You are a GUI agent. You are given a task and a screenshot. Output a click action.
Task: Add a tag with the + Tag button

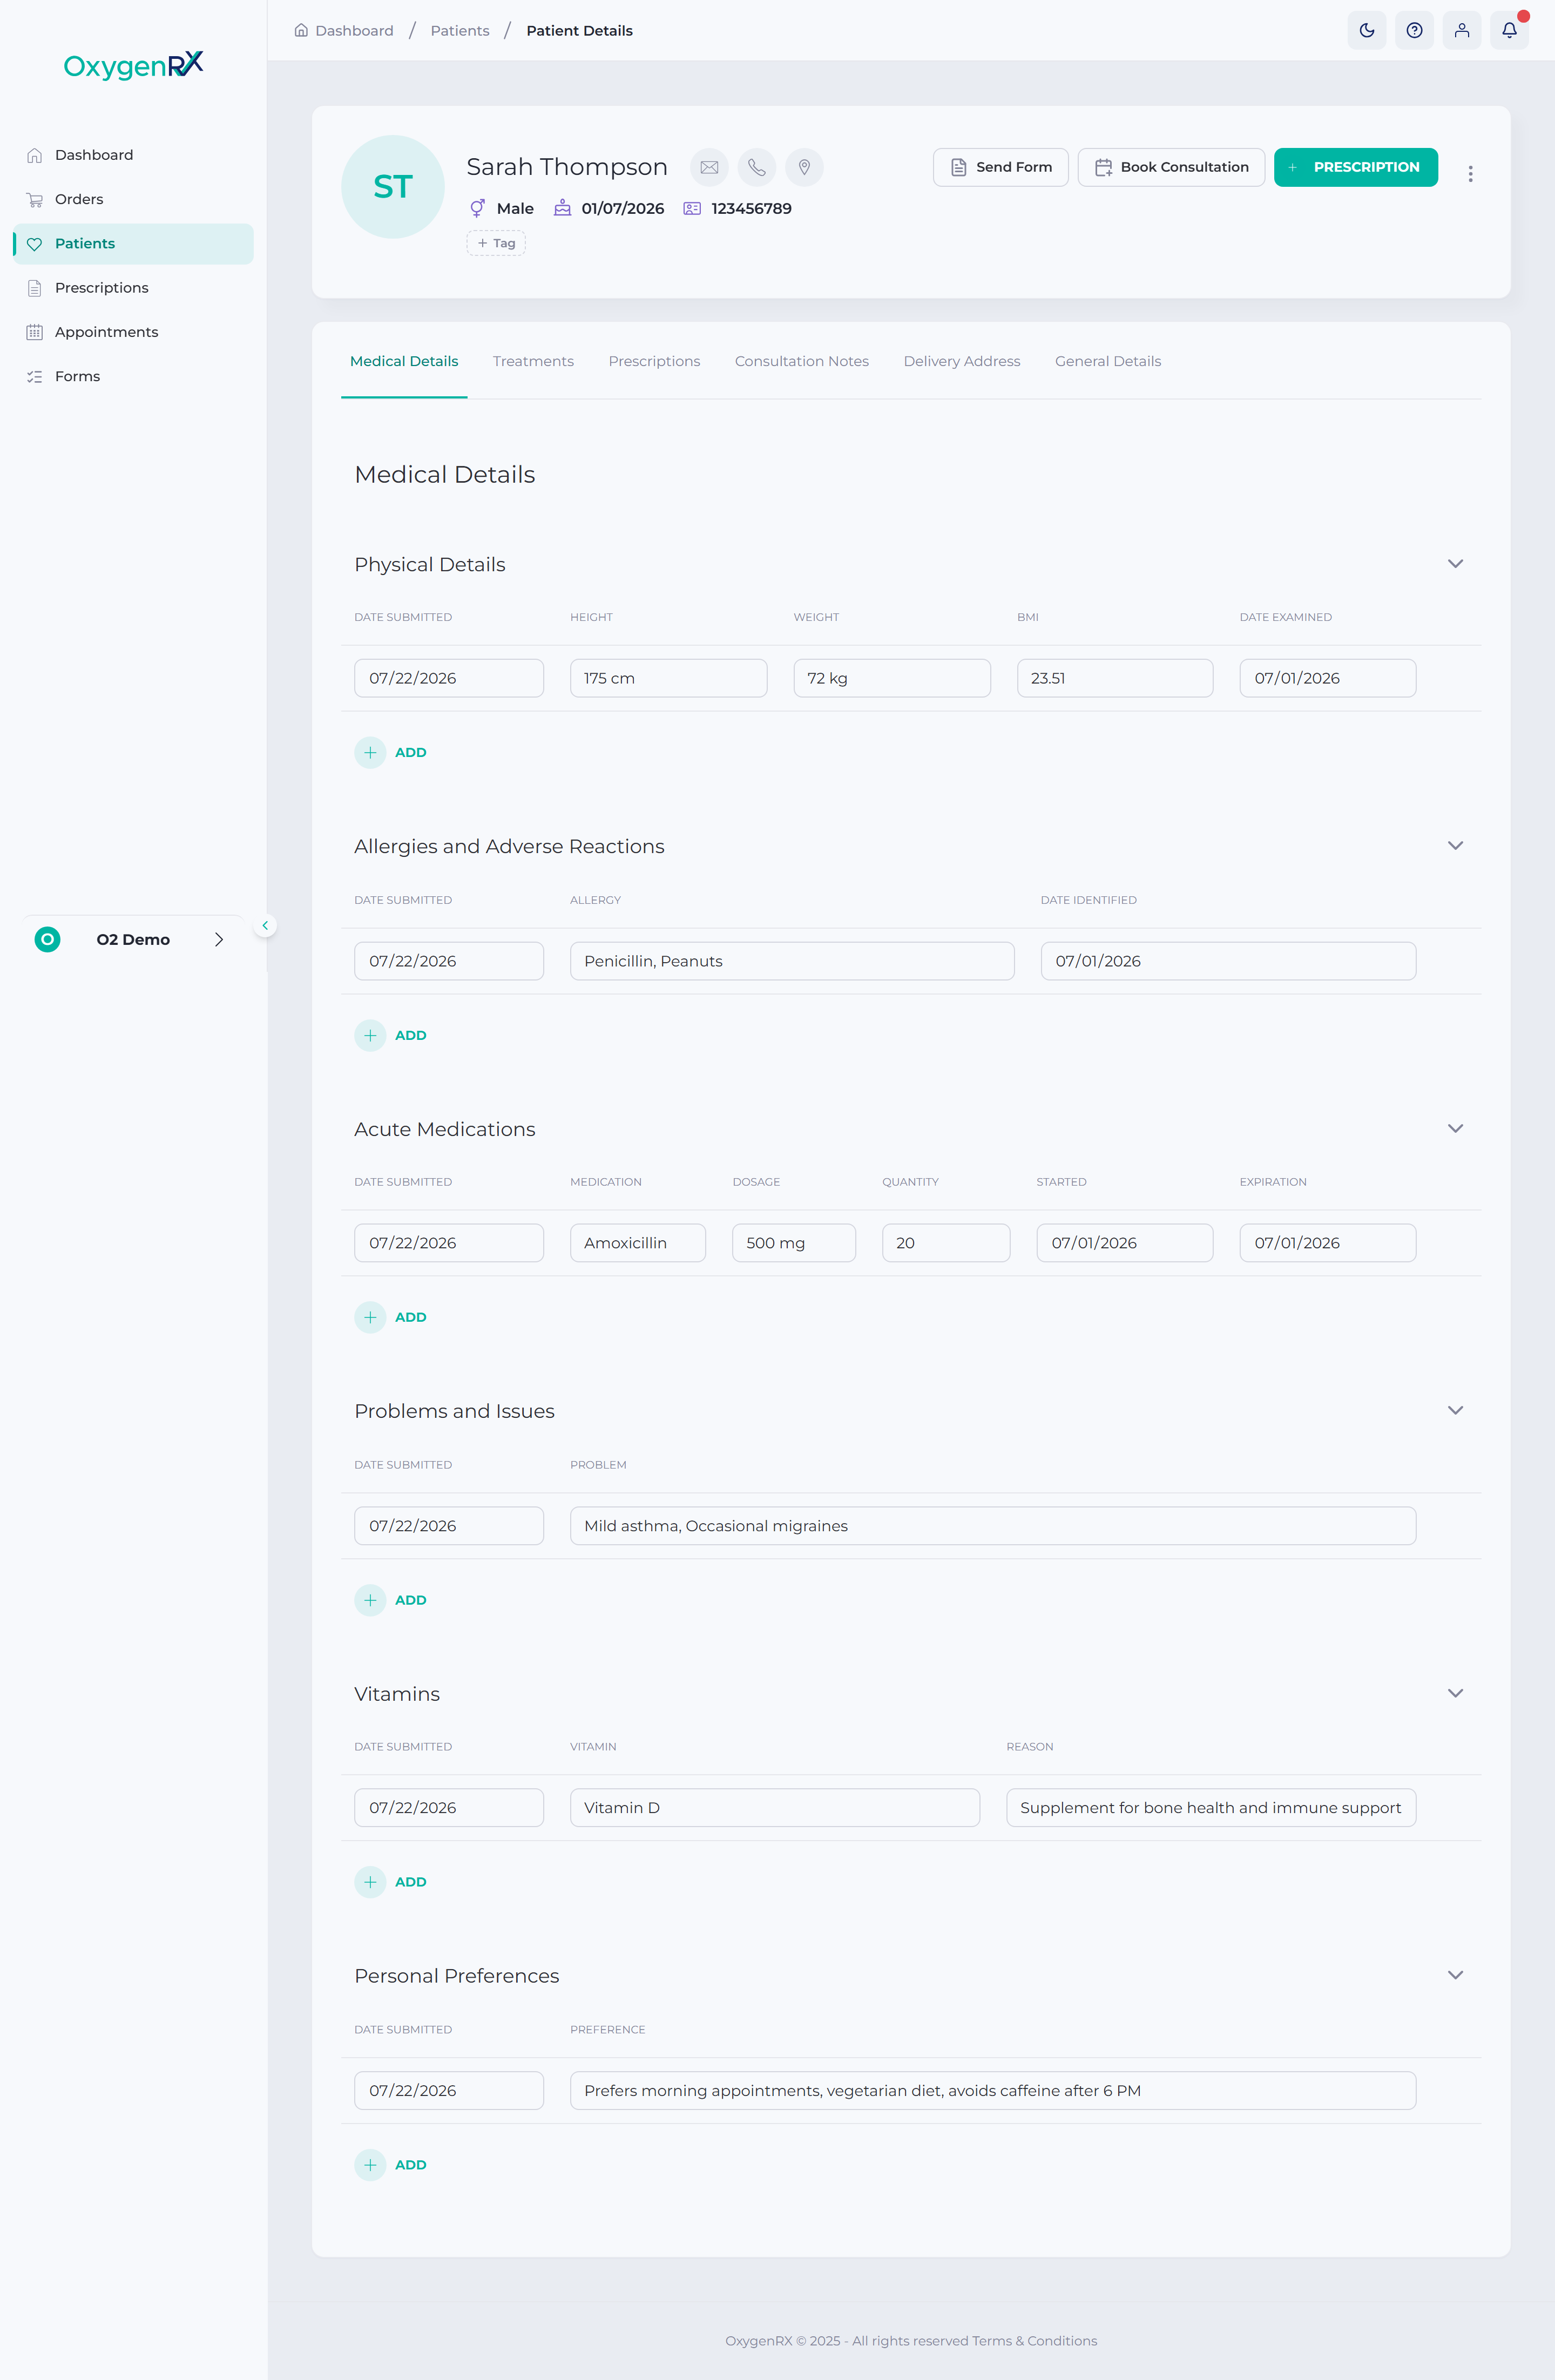tap(496, 243)
